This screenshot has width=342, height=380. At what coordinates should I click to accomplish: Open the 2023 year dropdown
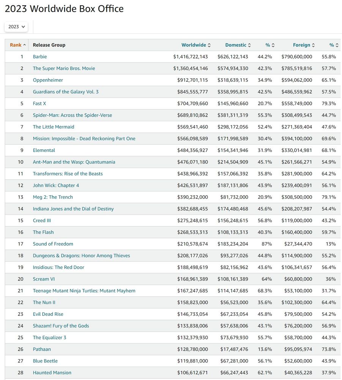pyautogui.click(x=16, y=27)
